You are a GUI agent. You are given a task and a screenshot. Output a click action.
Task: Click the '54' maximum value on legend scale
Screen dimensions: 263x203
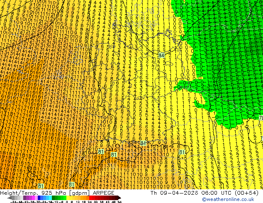[x=119, y=202]
